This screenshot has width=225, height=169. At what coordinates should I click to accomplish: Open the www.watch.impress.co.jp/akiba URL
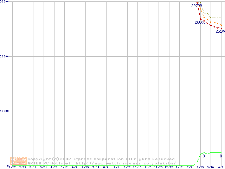126,163
